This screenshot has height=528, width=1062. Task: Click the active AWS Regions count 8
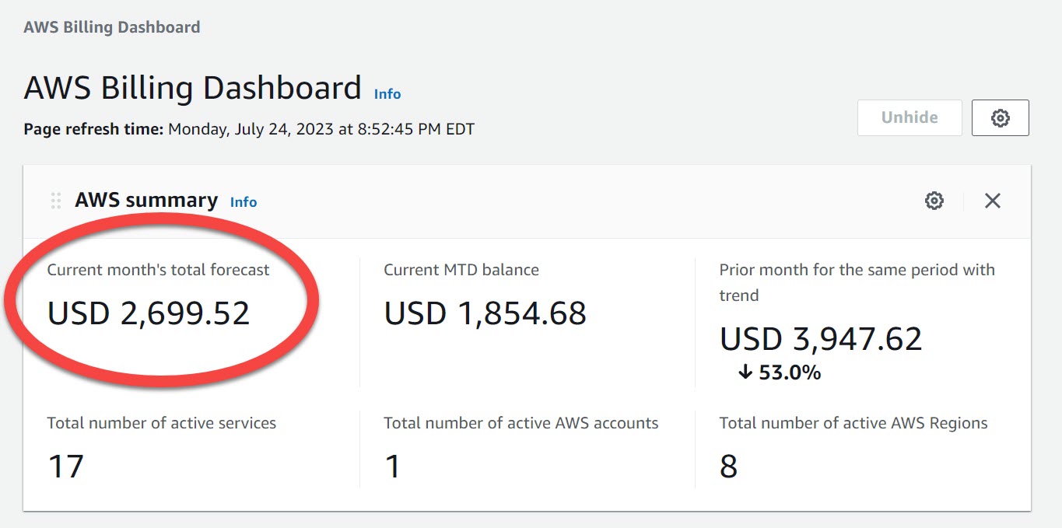pos(728,467)
